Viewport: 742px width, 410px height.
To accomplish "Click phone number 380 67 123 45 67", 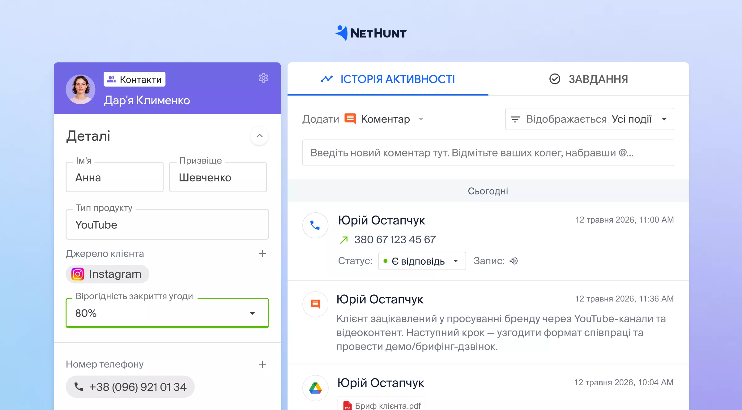I will [x=395, y=240].
